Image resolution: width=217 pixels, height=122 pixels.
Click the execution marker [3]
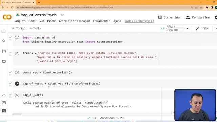pyautogui.click(x=17, y=73)
